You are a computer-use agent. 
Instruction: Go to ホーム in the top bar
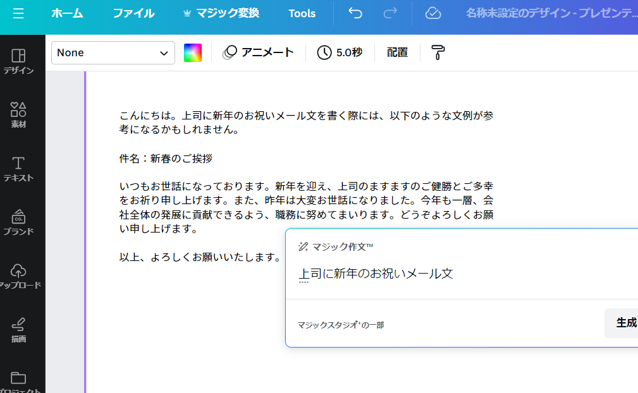click(67, 13)
